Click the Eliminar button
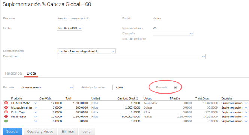 tap(68, 132)
